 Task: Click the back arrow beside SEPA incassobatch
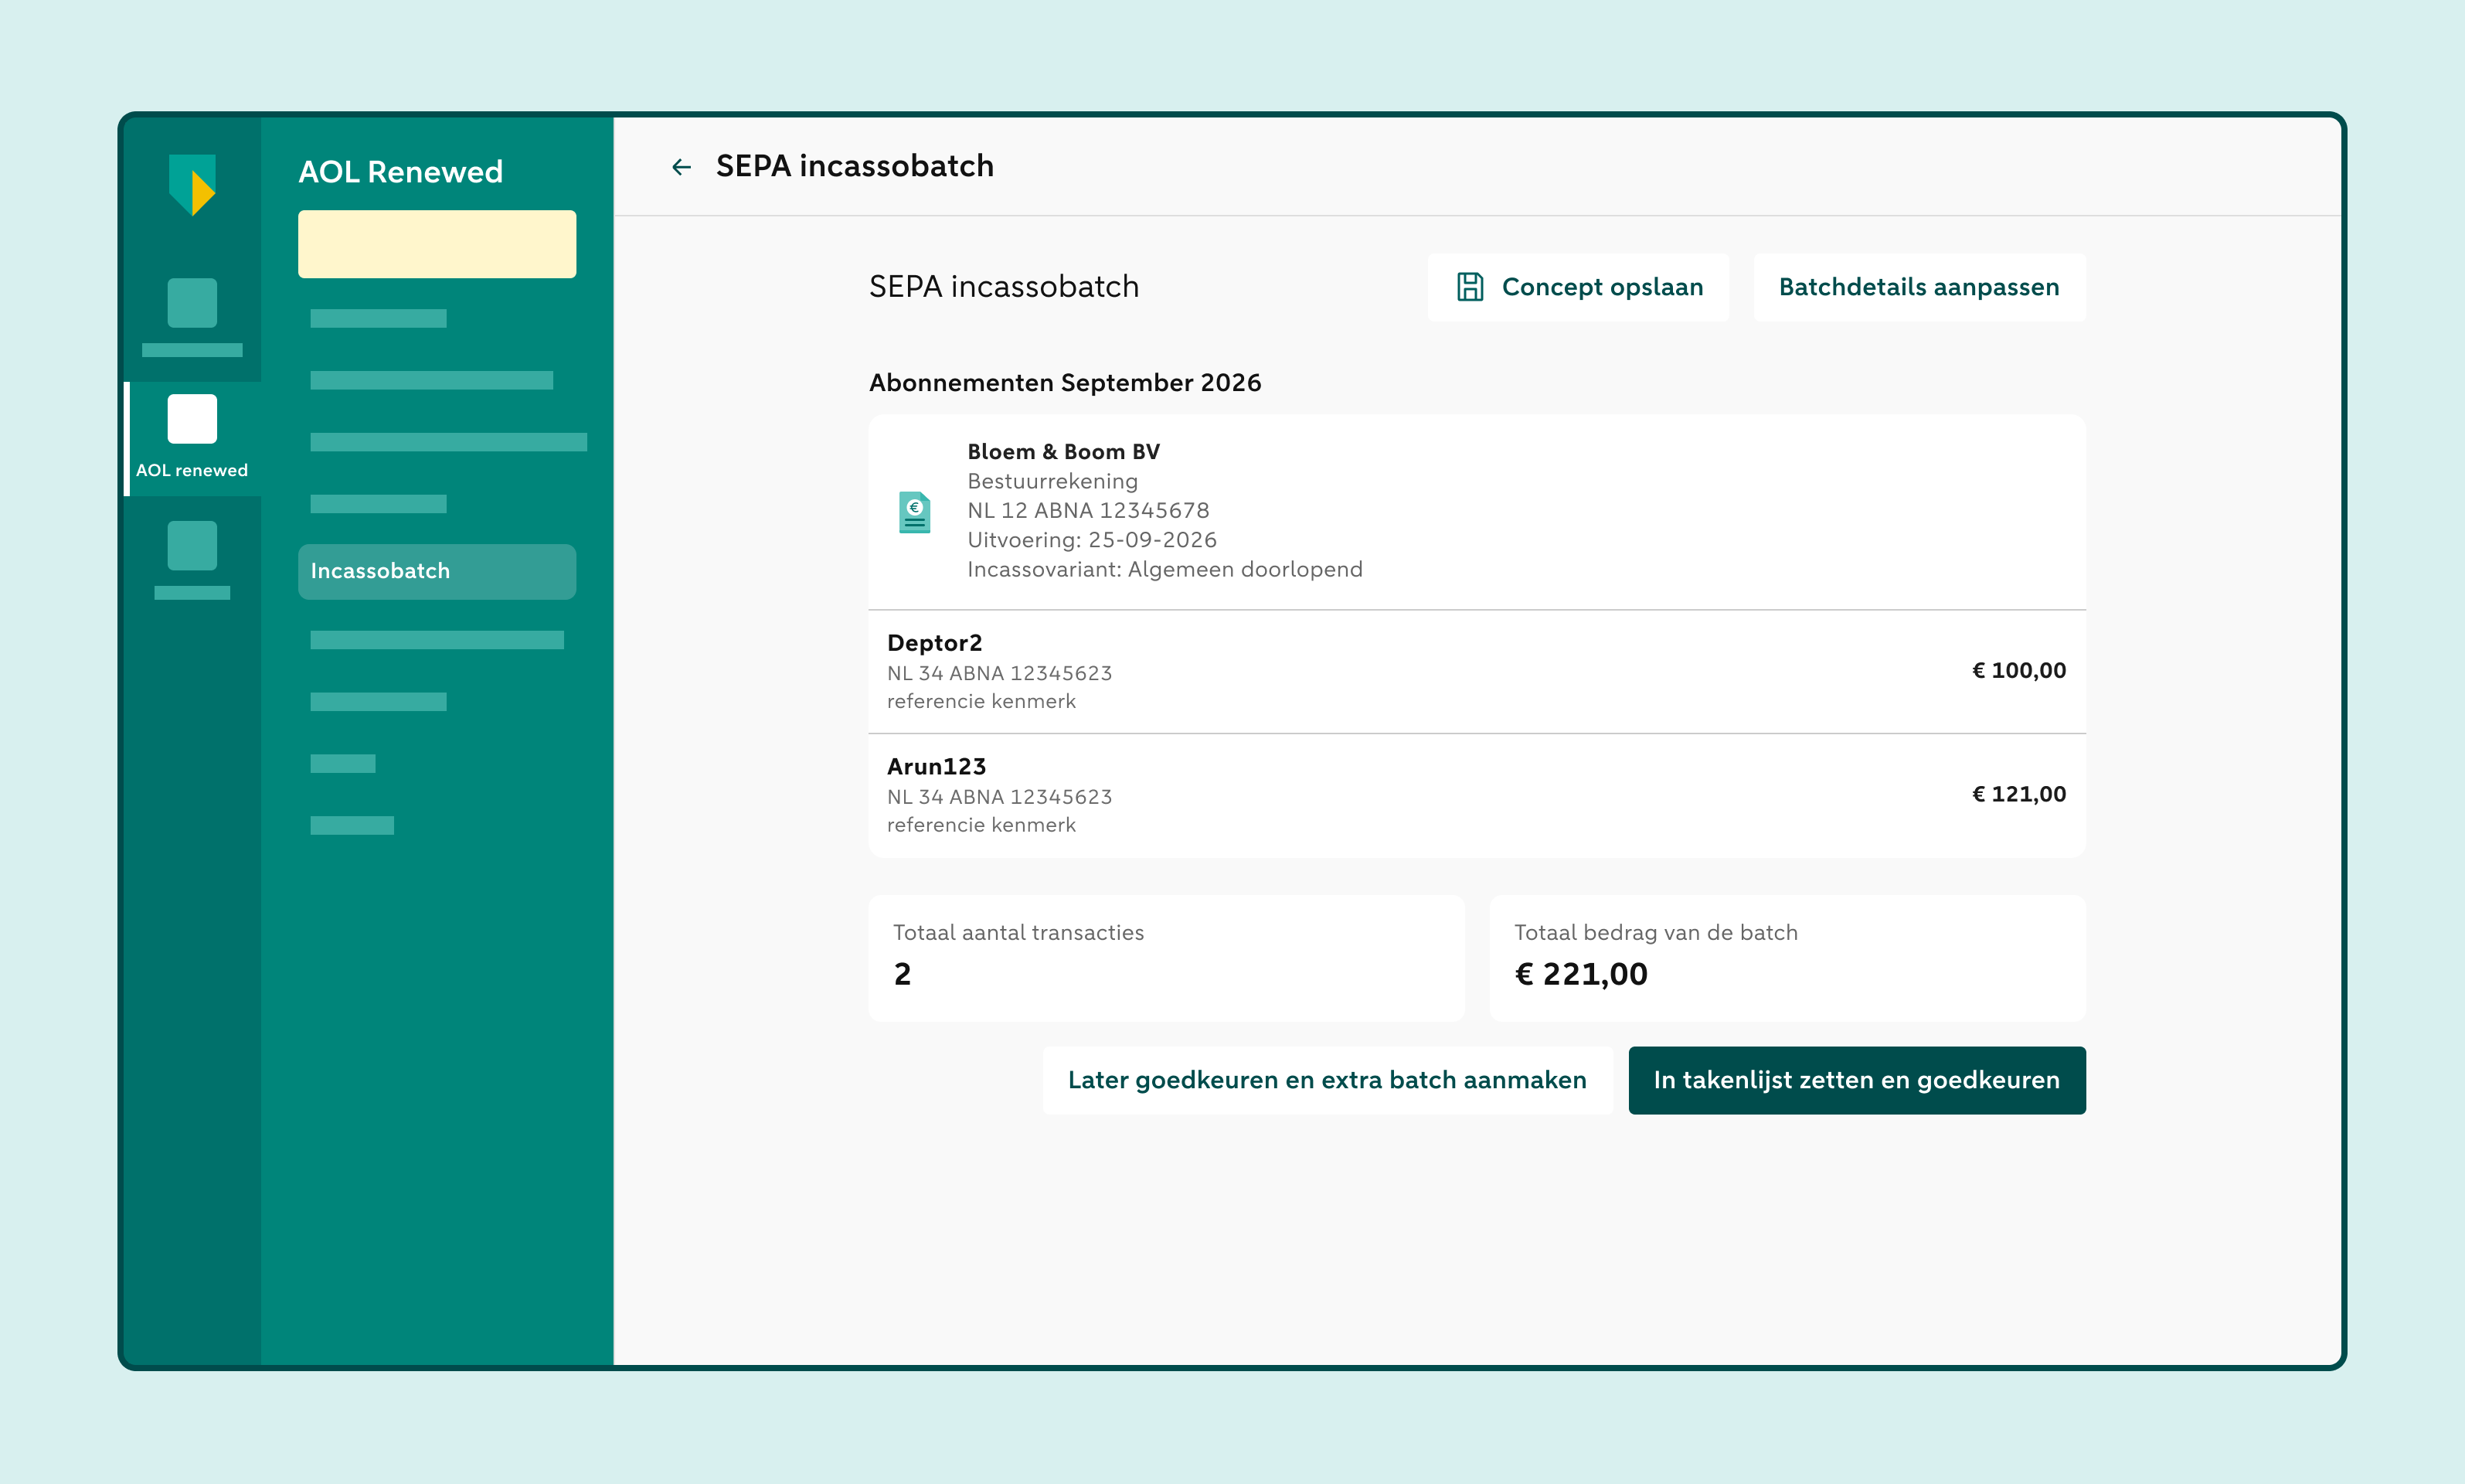[682, 167]
